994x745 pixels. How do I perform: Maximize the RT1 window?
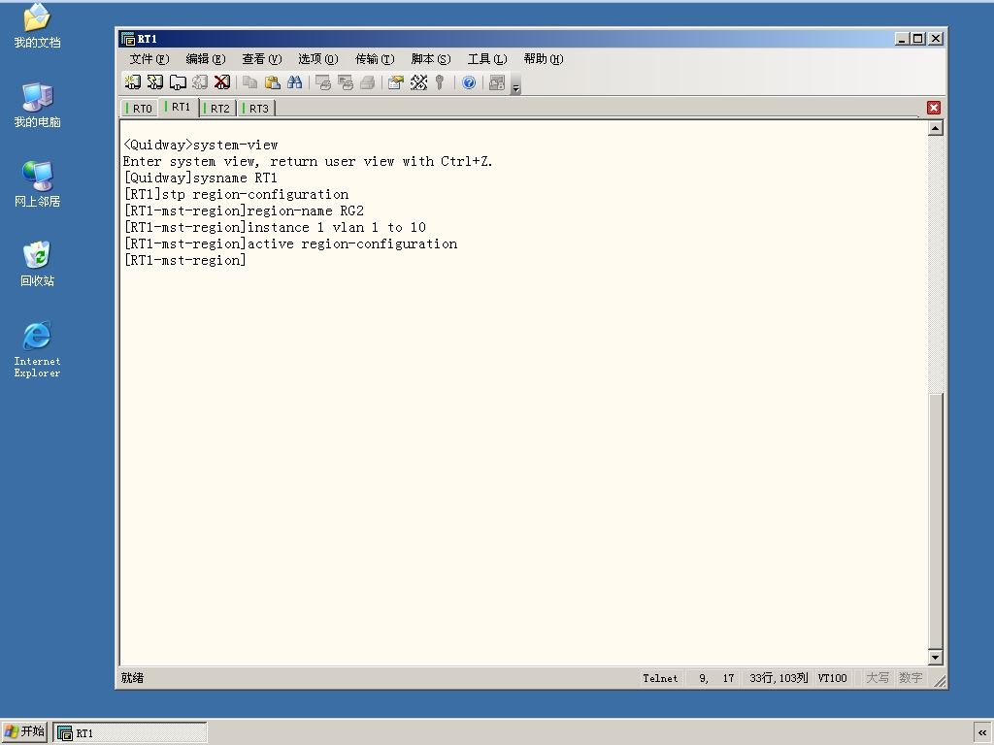tap(917, 39)
